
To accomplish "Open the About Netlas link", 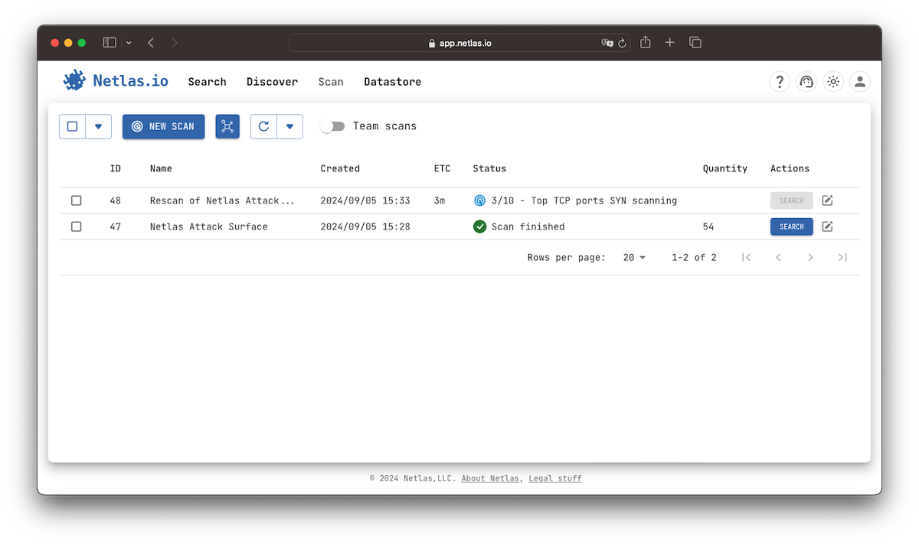I will pyautogui.click(x=489, y=478).
